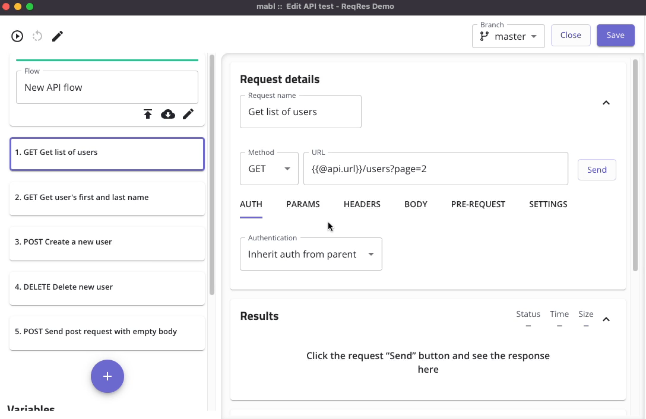Image resolution: width=646 pixels, height=419 pixels.
Task: Add a new request with plus button
Action: pyautogui.click(x=107, y=376)
